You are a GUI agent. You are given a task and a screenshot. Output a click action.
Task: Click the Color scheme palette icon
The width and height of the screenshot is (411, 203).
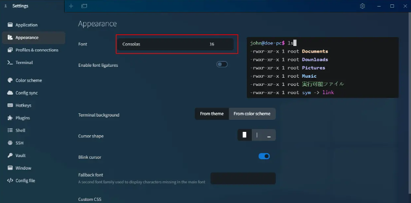[x=10, y=80]
